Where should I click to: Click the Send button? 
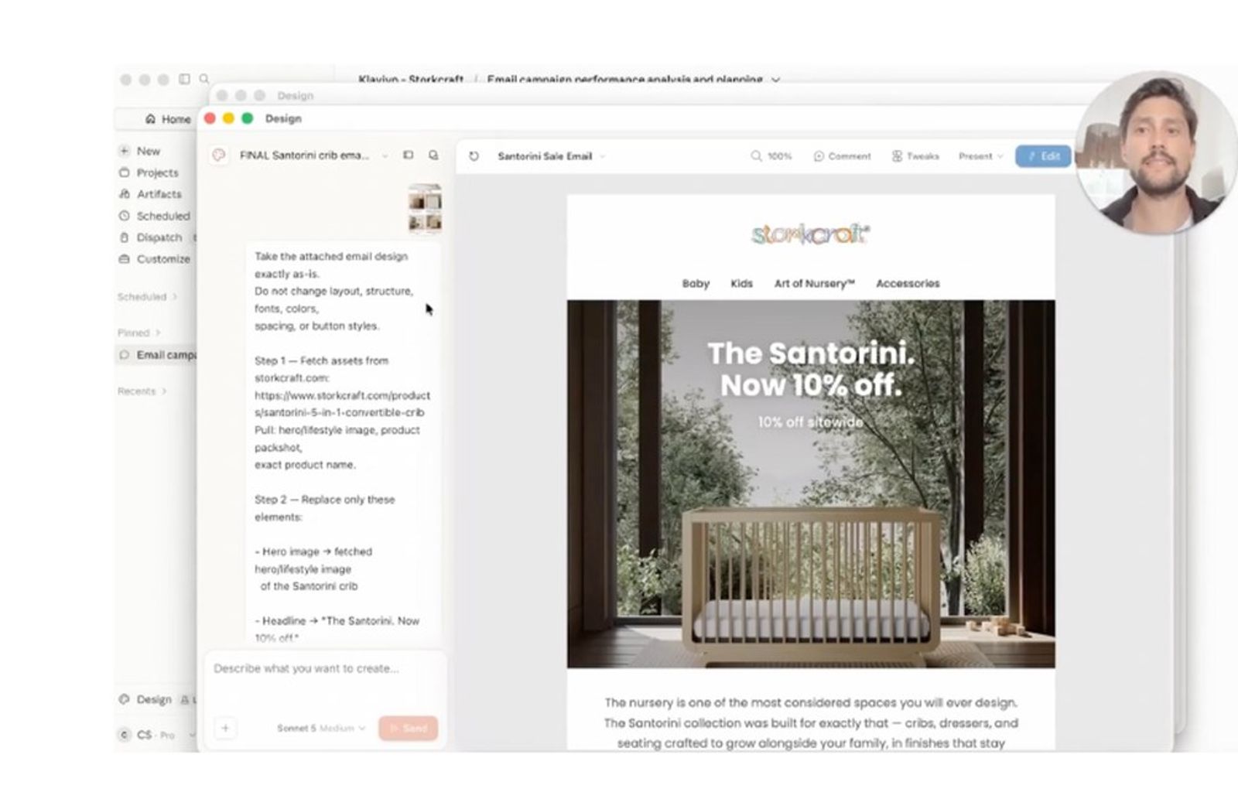[x=408, y=728]
